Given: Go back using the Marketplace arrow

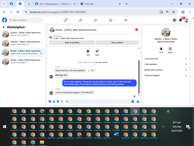Looking at the screenshot, I should point(4,27).
